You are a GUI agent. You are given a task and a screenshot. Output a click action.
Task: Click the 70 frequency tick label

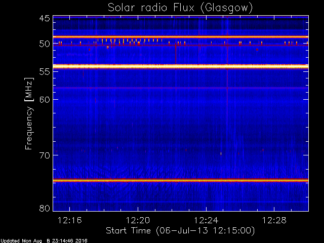pos(45,155)
